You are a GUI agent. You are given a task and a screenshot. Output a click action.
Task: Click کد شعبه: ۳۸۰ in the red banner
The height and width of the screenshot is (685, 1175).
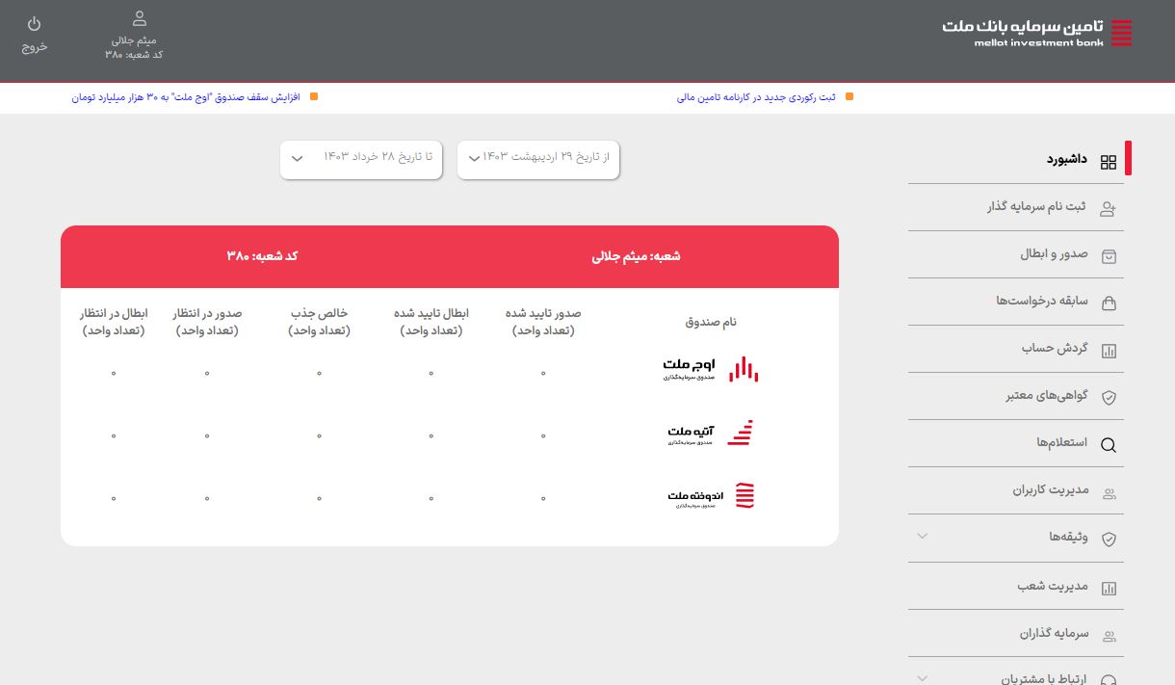262,256
